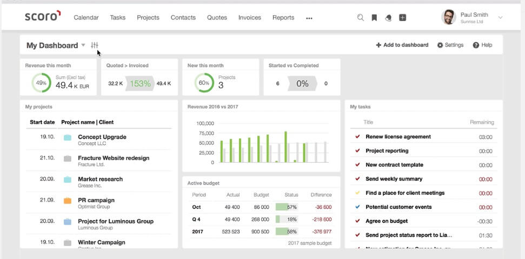Check off New contract template task

[x=357, y=164]
